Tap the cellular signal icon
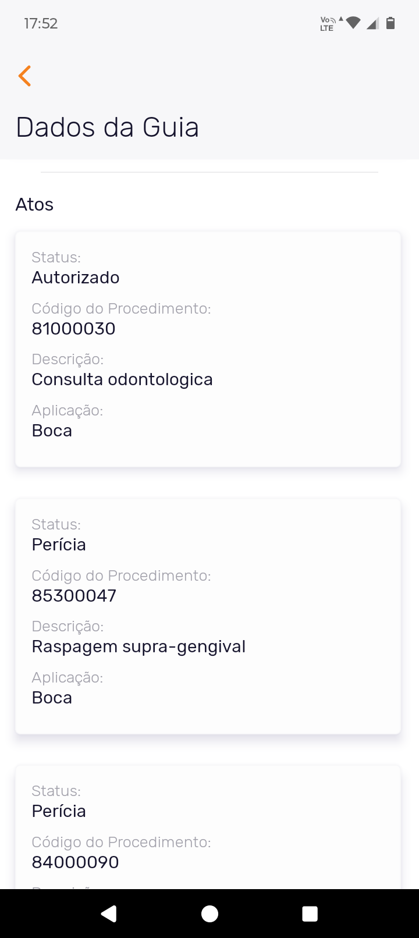The width and height of the screenshot is (419, 938). click(x=372, y=23)
